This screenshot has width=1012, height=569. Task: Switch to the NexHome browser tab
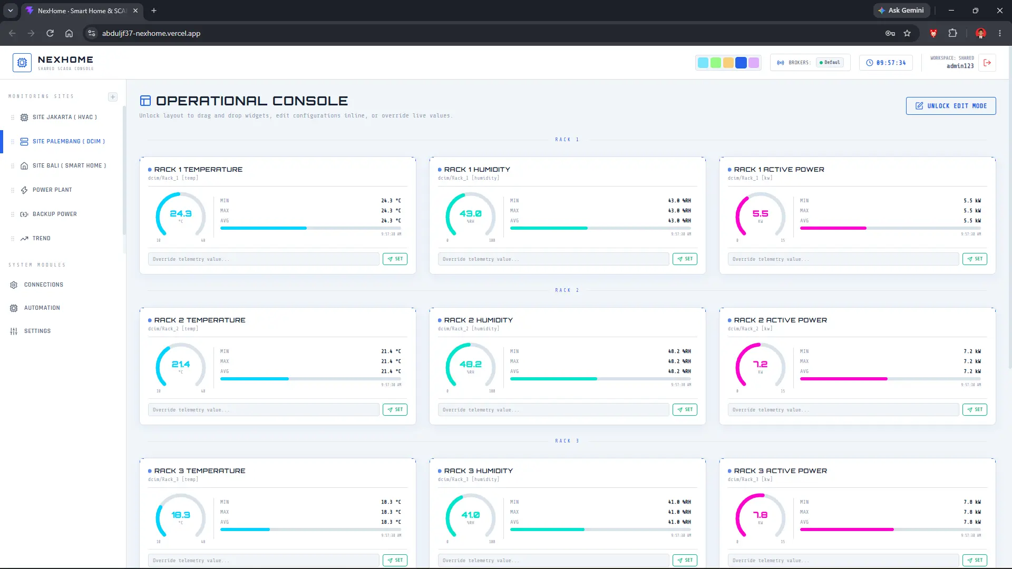coord(82,11)
